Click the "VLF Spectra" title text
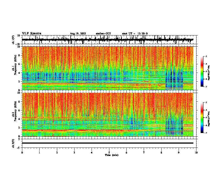The height and width of the screenshot is (171, 221). click(x=32, y=34)
